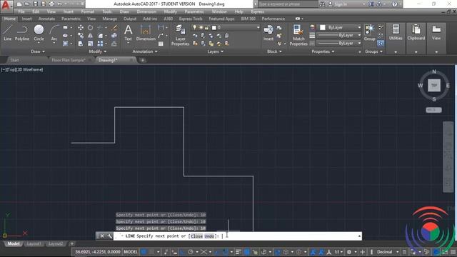Click the current layer color swatch

tap(214, 27)
